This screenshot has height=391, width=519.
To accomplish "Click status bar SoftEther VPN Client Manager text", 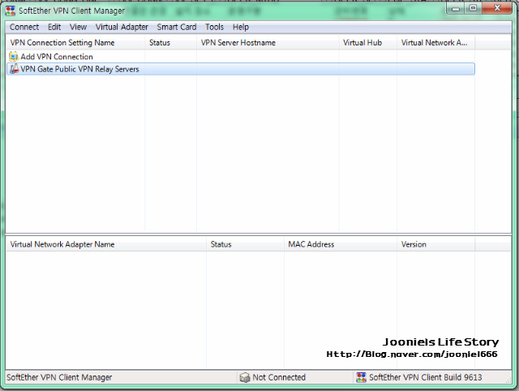I will [x=59, y=377].
